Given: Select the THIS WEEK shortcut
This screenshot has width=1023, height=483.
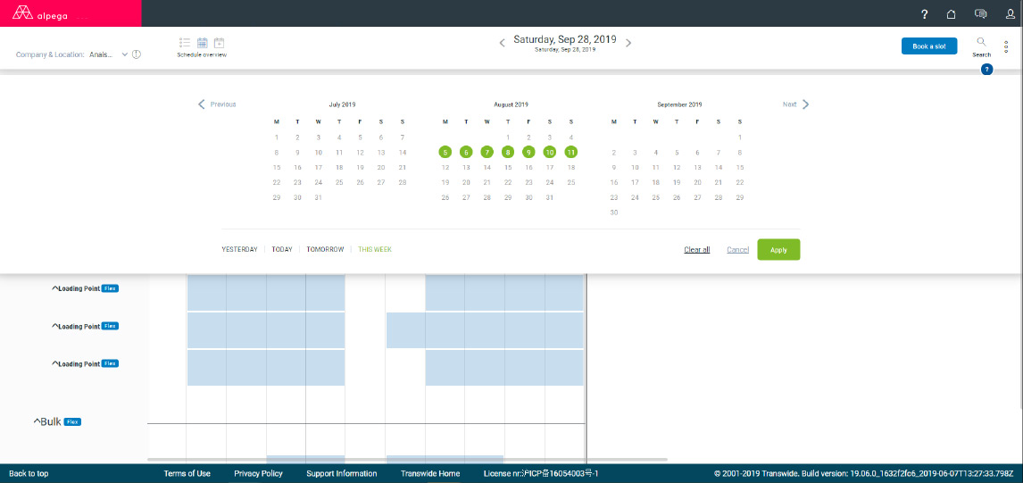Looking at the screenshot, I should 375,249.
